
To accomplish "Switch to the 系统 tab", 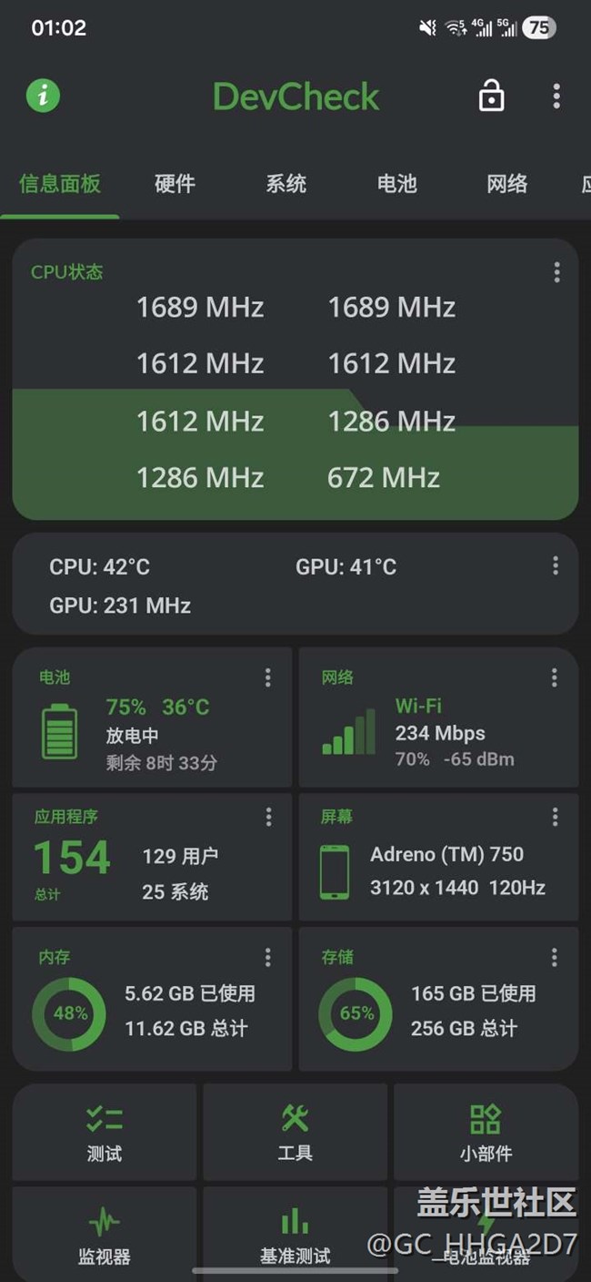I will click(286, 183).
